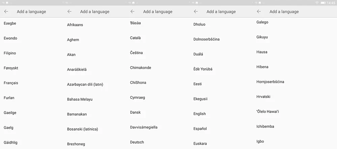Viewport: 337px width, 149px height.
Task: Choose Duálá language
Action: coord(198,54)
